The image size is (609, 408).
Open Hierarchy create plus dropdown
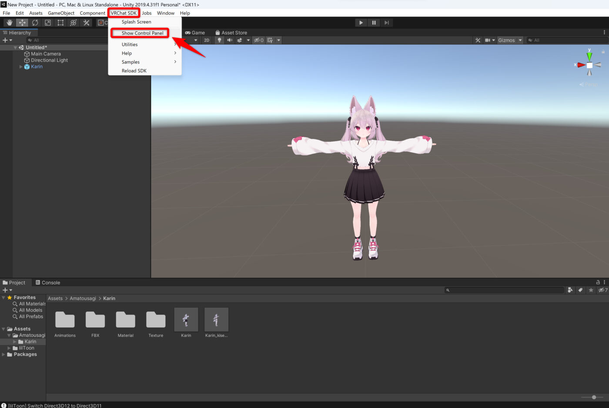[7, 40]
